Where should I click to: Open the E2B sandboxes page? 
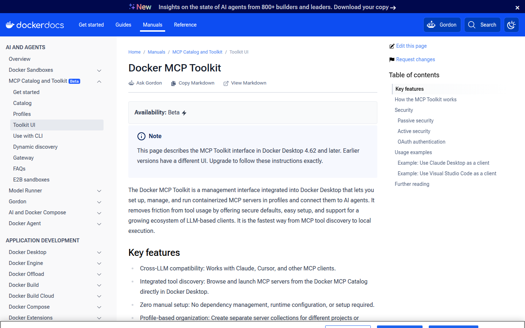(x=31, y=180)
